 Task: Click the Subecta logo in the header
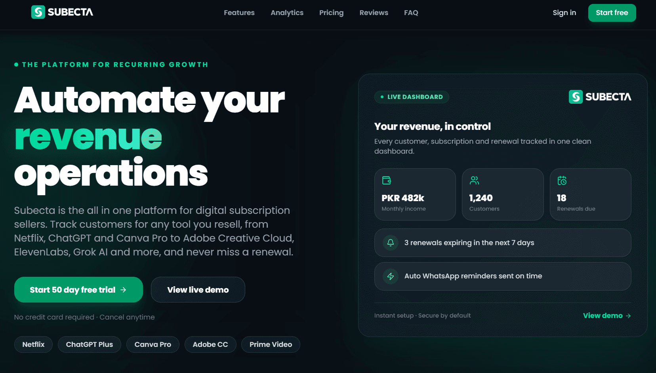tap(62, 12)
